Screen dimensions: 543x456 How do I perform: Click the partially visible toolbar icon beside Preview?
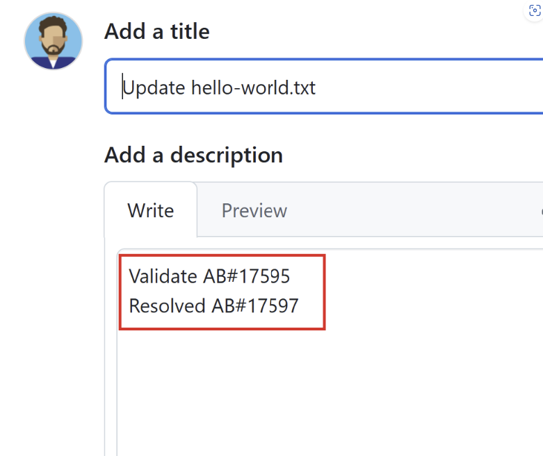pos(542,211)
